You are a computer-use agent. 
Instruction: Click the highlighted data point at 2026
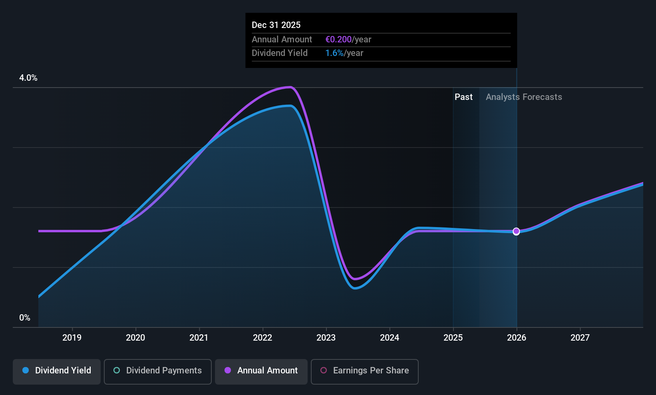516,231
